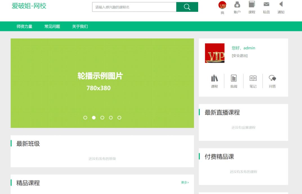302x194 pixels.
Task: Click the large VIP profile picture
Action: click(x=214, y=53)
